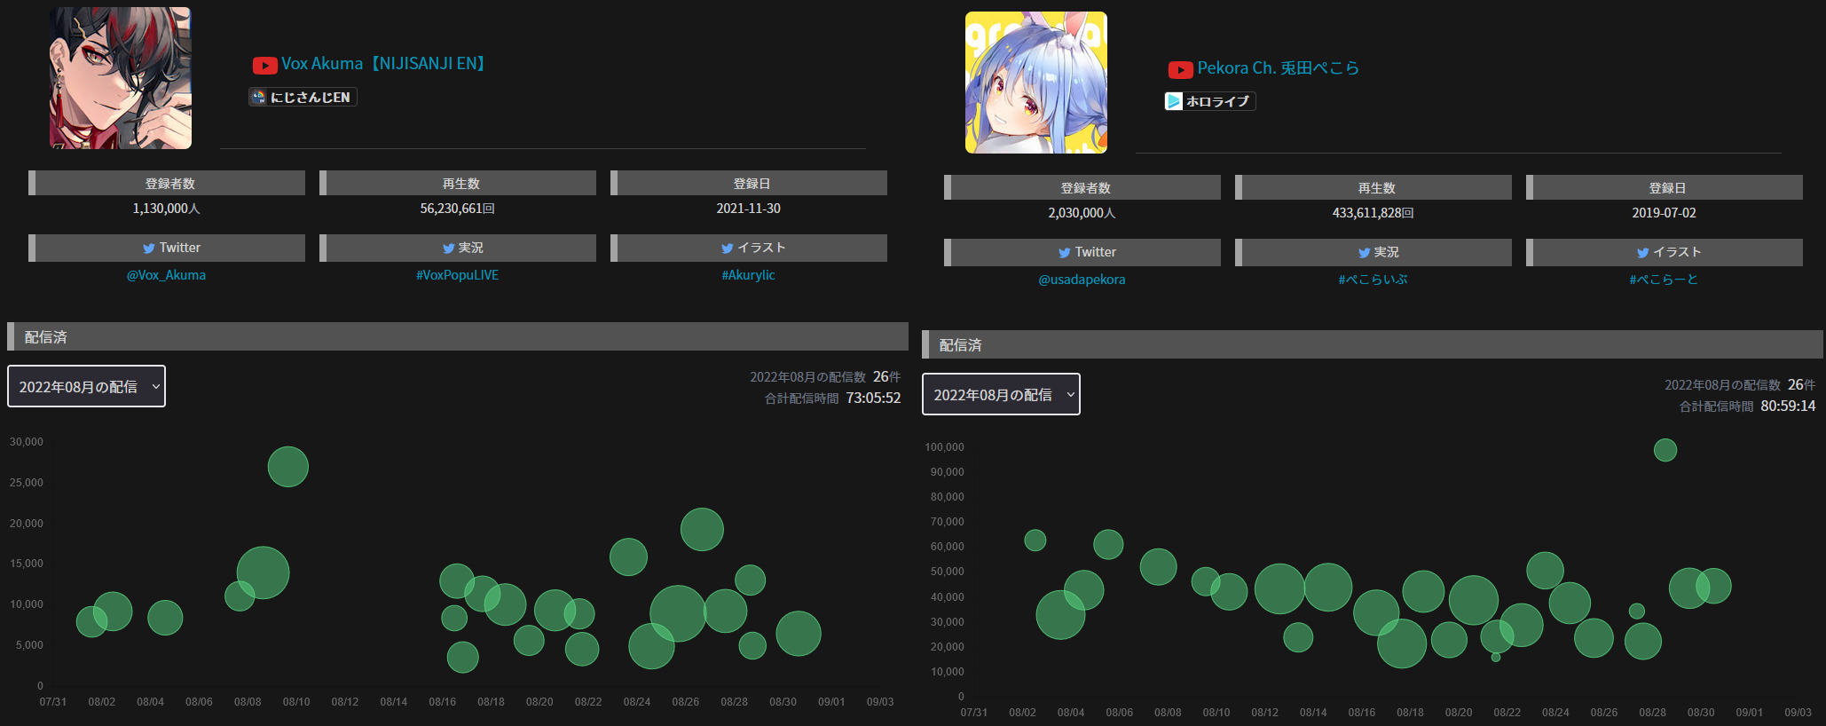Click the 登録日 header in Pekora panel
This screenshot has width=1826, height=726.
pos(1665,187)
